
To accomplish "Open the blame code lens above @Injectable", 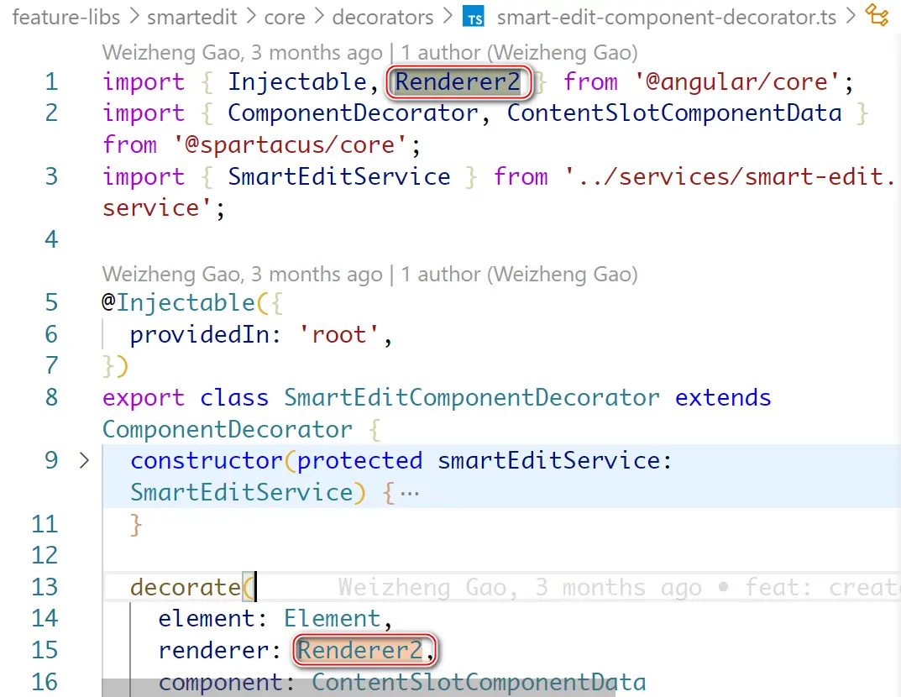I will (369, 274).
